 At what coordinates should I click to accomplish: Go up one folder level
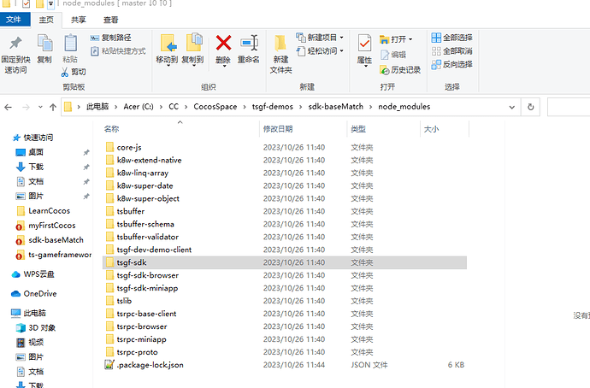pos(53,107)
